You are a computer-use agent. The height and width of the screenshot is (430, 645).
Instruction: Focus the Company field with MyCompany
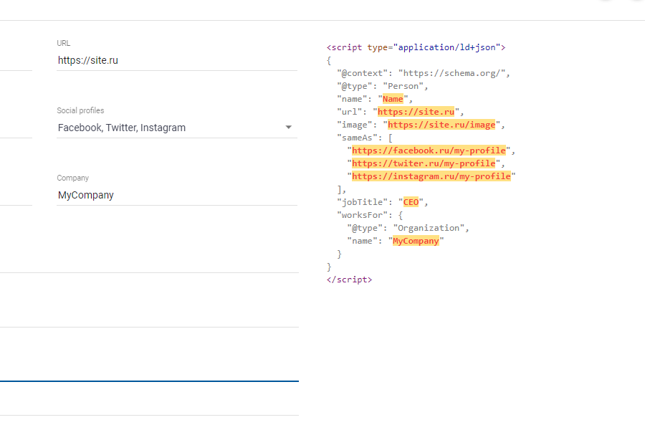176,195
